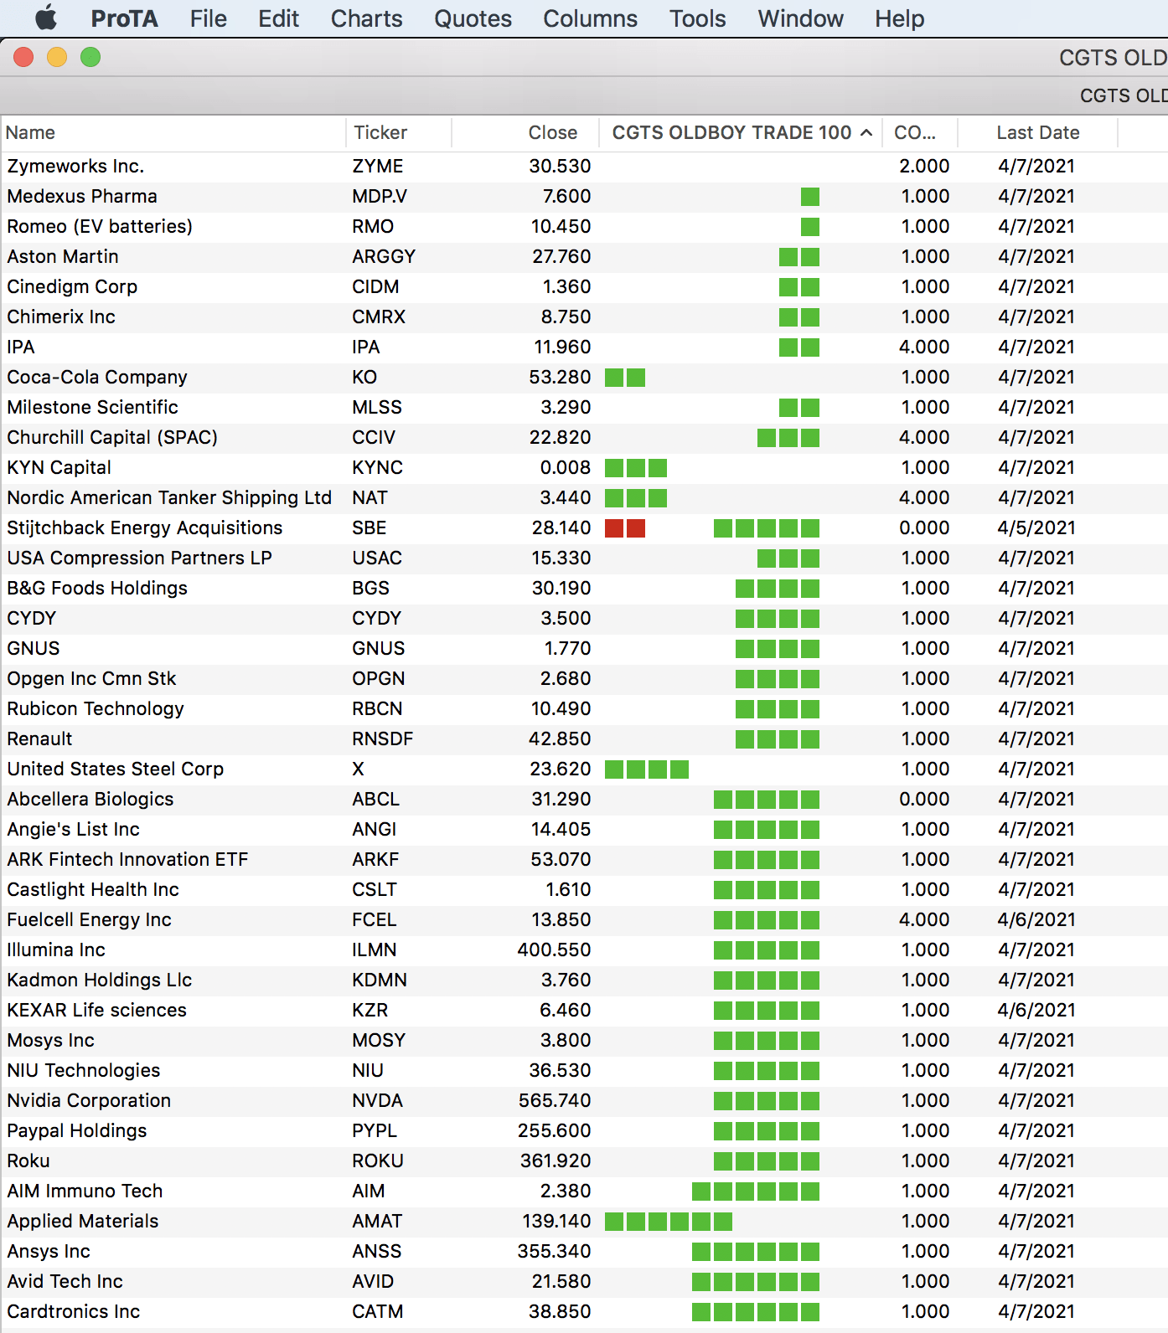This screenshot has height=1333, width=1168.
Task: Select the Medexus Pharma row
Action: [584, 196]
